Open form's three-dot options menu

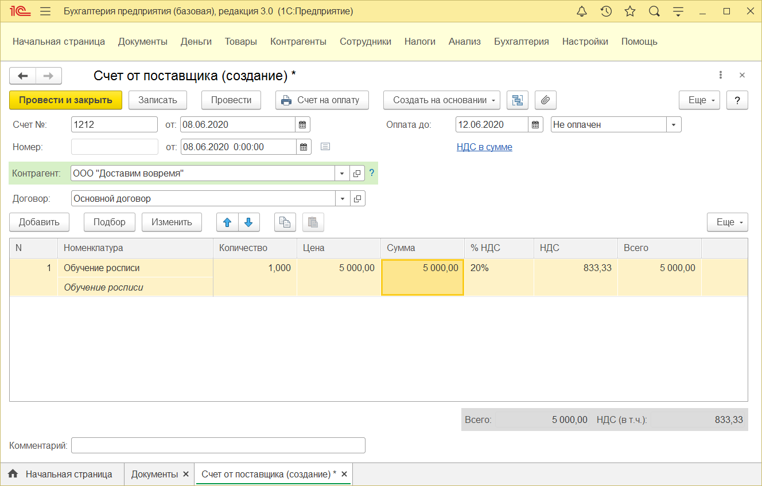click(x=721, y=75)
